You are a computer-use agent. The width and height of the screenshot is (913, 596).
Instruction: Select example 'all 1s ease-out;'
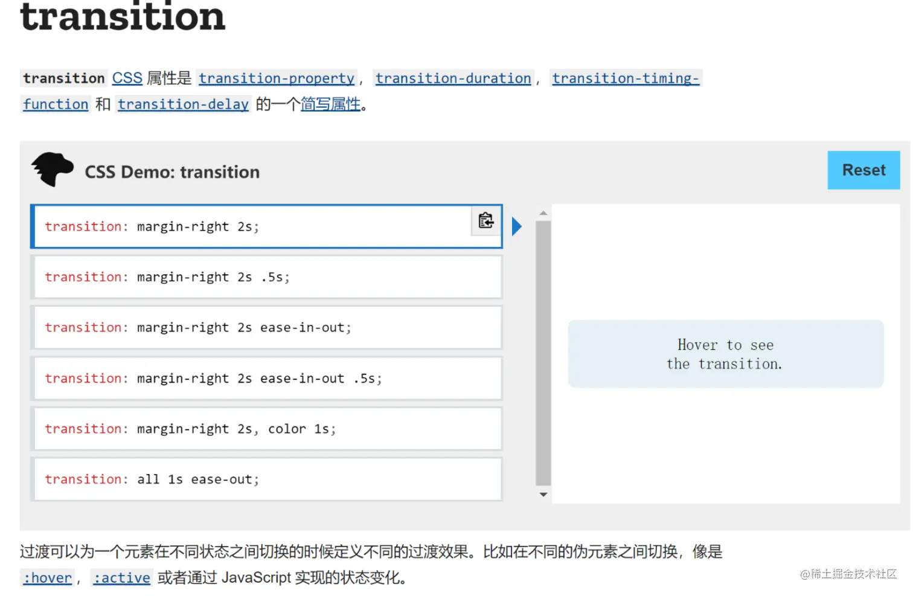(x=267, y=479)
